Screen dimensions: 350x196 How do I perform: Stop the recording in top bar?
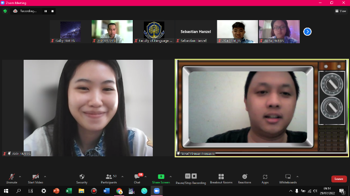(52, 11)
